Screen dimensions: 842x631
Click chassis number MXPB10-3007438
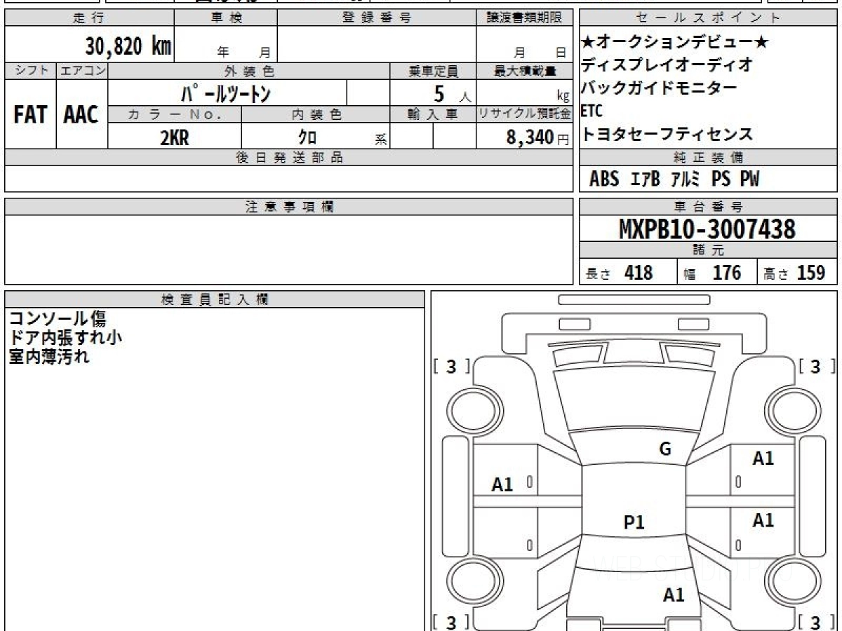tap(707, 229)
